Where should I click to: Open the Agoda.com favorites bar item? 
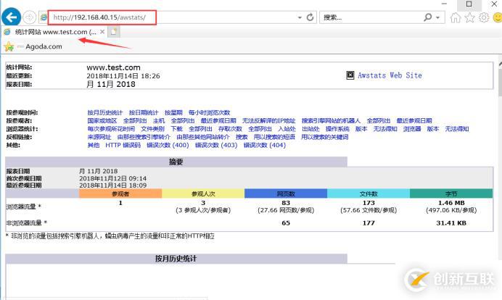point(44,46)
